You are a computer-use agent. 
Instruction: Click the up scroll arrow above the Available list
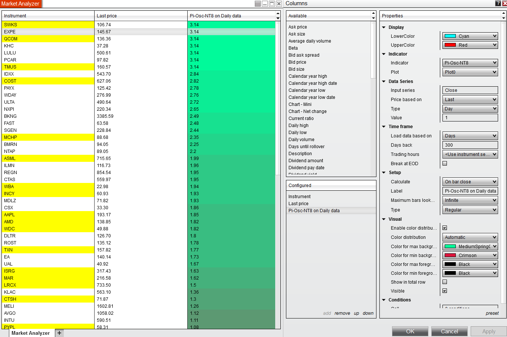(x=373, y=13)
